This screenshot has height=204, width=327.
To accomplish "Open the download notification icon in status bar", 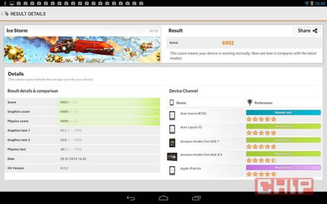I will tap(5, 3).
